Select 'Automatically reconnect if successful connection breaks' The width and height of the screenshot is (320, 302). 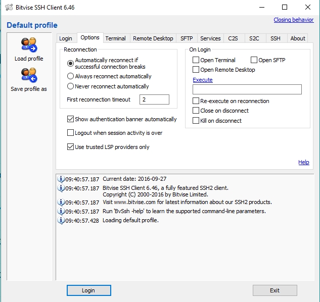tap(70, 64)
